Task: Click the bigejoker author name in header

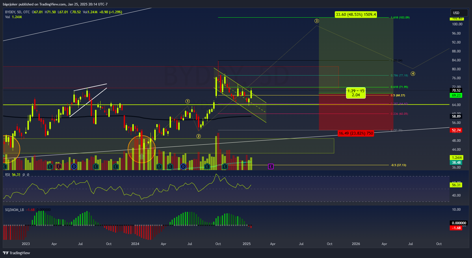Action: (x=10, y=4)
